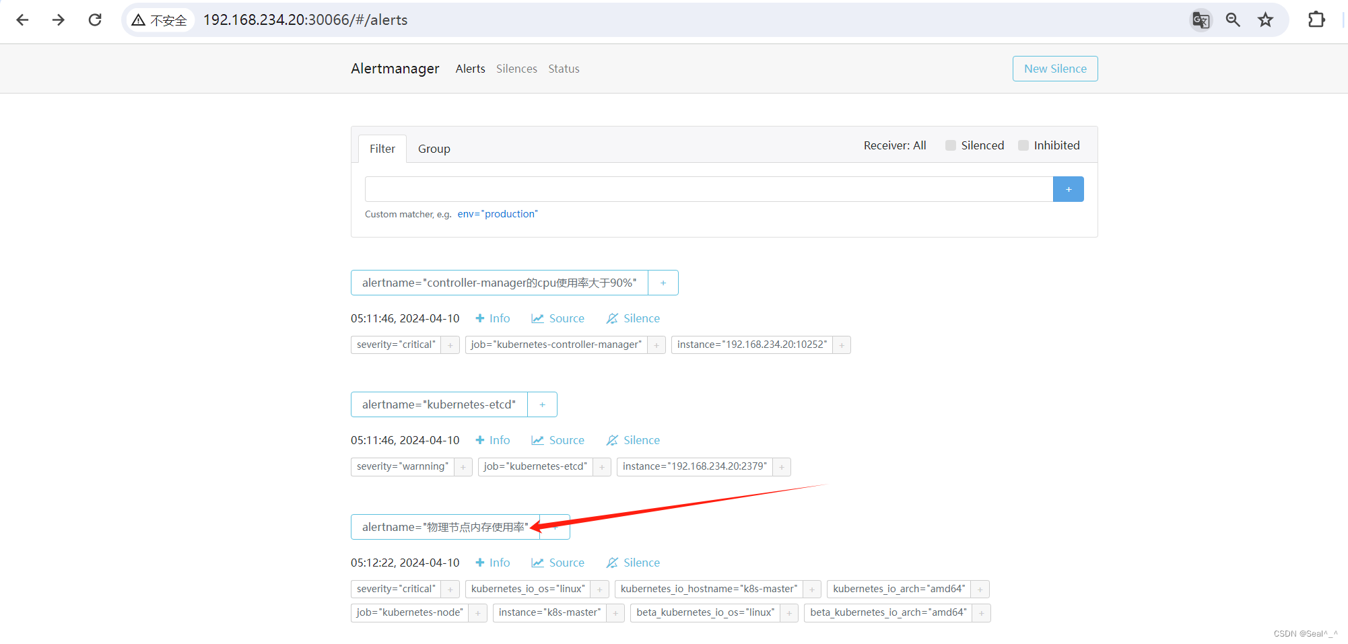This screenshot has height=644, width=1348.
Task: Click the 物理节点内存使用率 alertname label
Action: pos(446,527)
